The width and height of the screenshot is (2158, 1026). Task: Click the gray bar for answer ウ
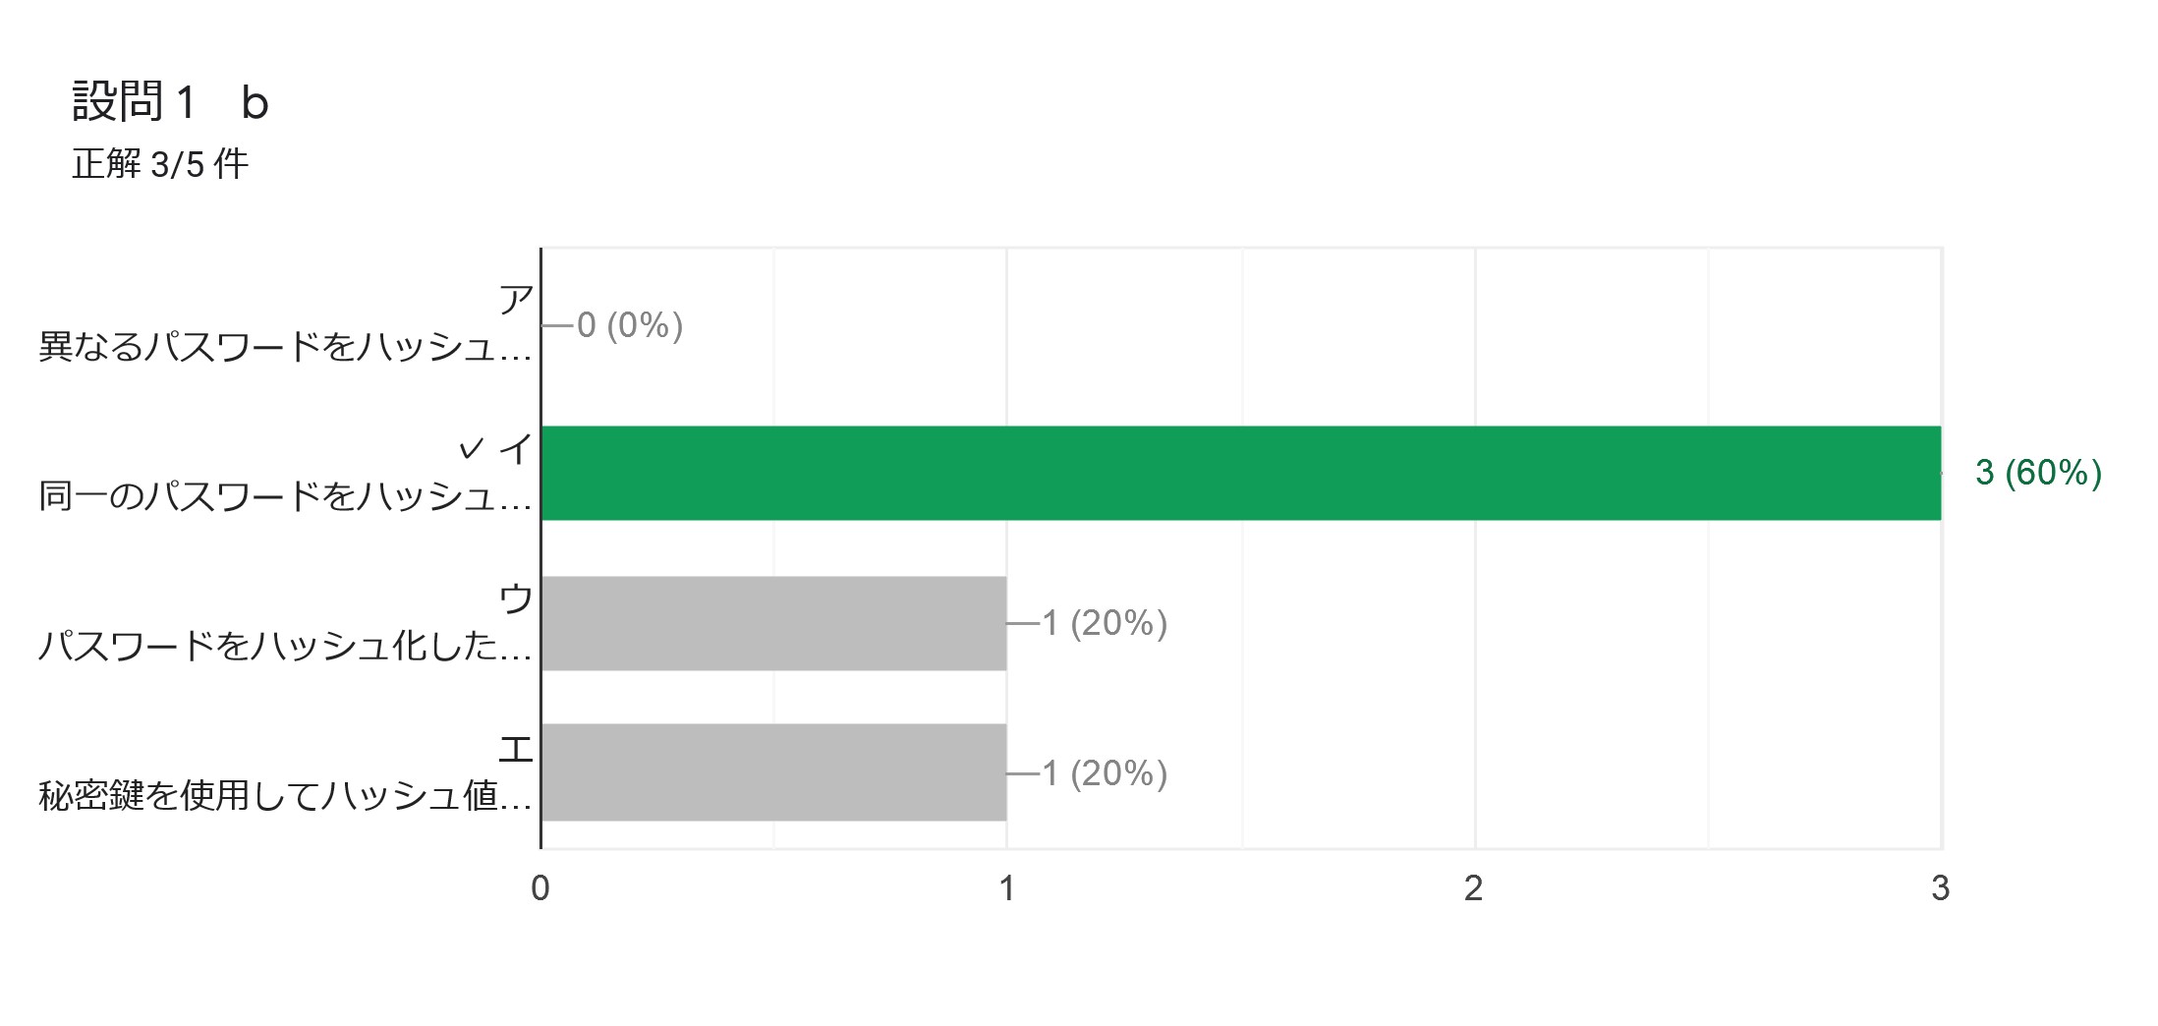point(774,623)
